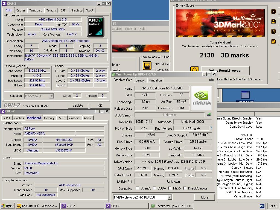Click the NVIDIA logo in GPU-Z

(202, 98)
